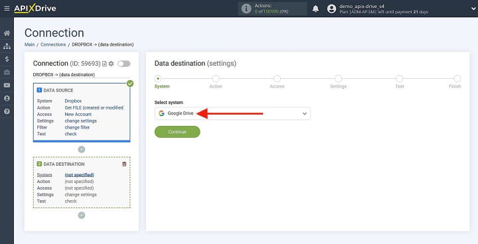Click the Data destination (settings) heading
Image resolution: width=478 pixels, height=244 pixels.
pyautogui.click(x=195, y=64)
